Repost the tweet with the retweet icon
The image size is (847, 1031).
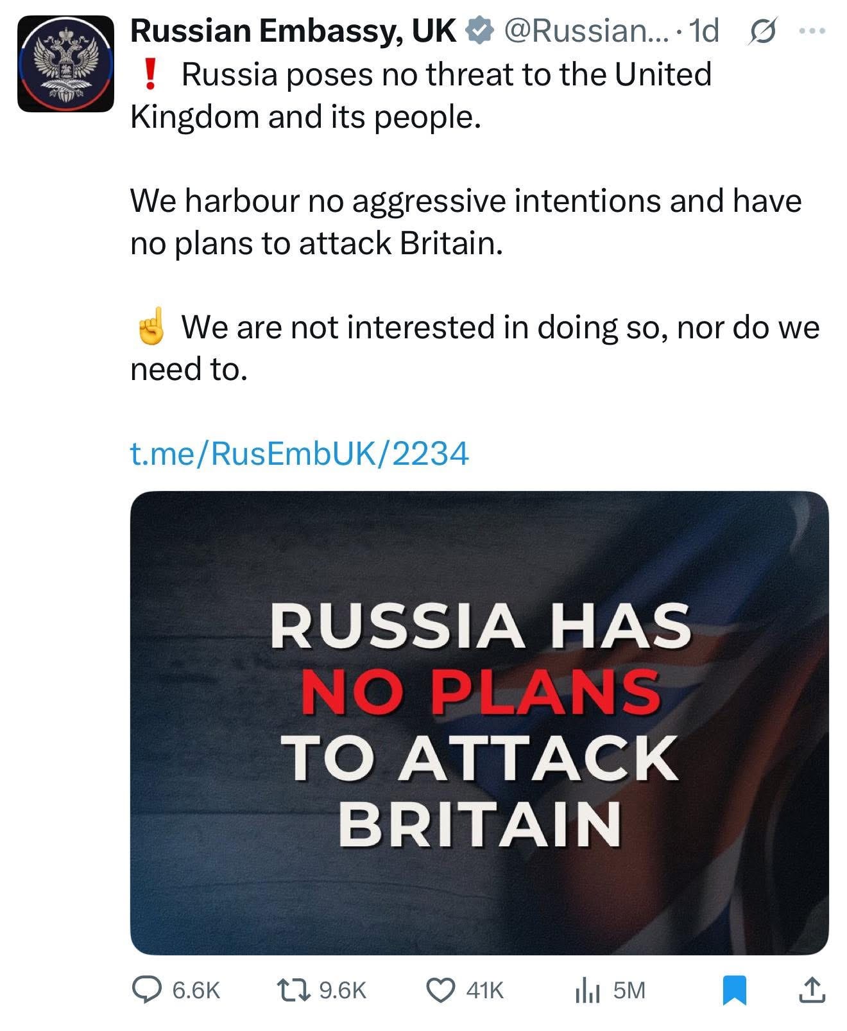pyautogui.click(x=293, y=989)
